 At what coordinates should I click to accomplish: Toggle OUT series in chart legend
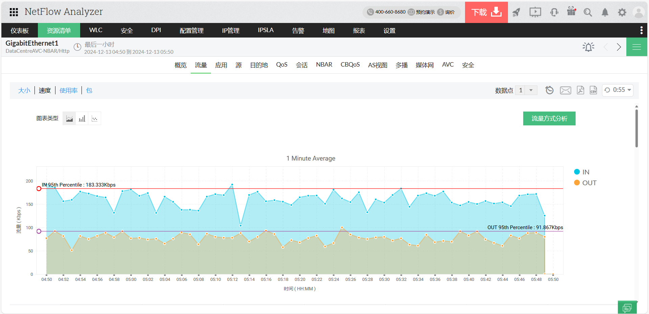tap(585, 183)
